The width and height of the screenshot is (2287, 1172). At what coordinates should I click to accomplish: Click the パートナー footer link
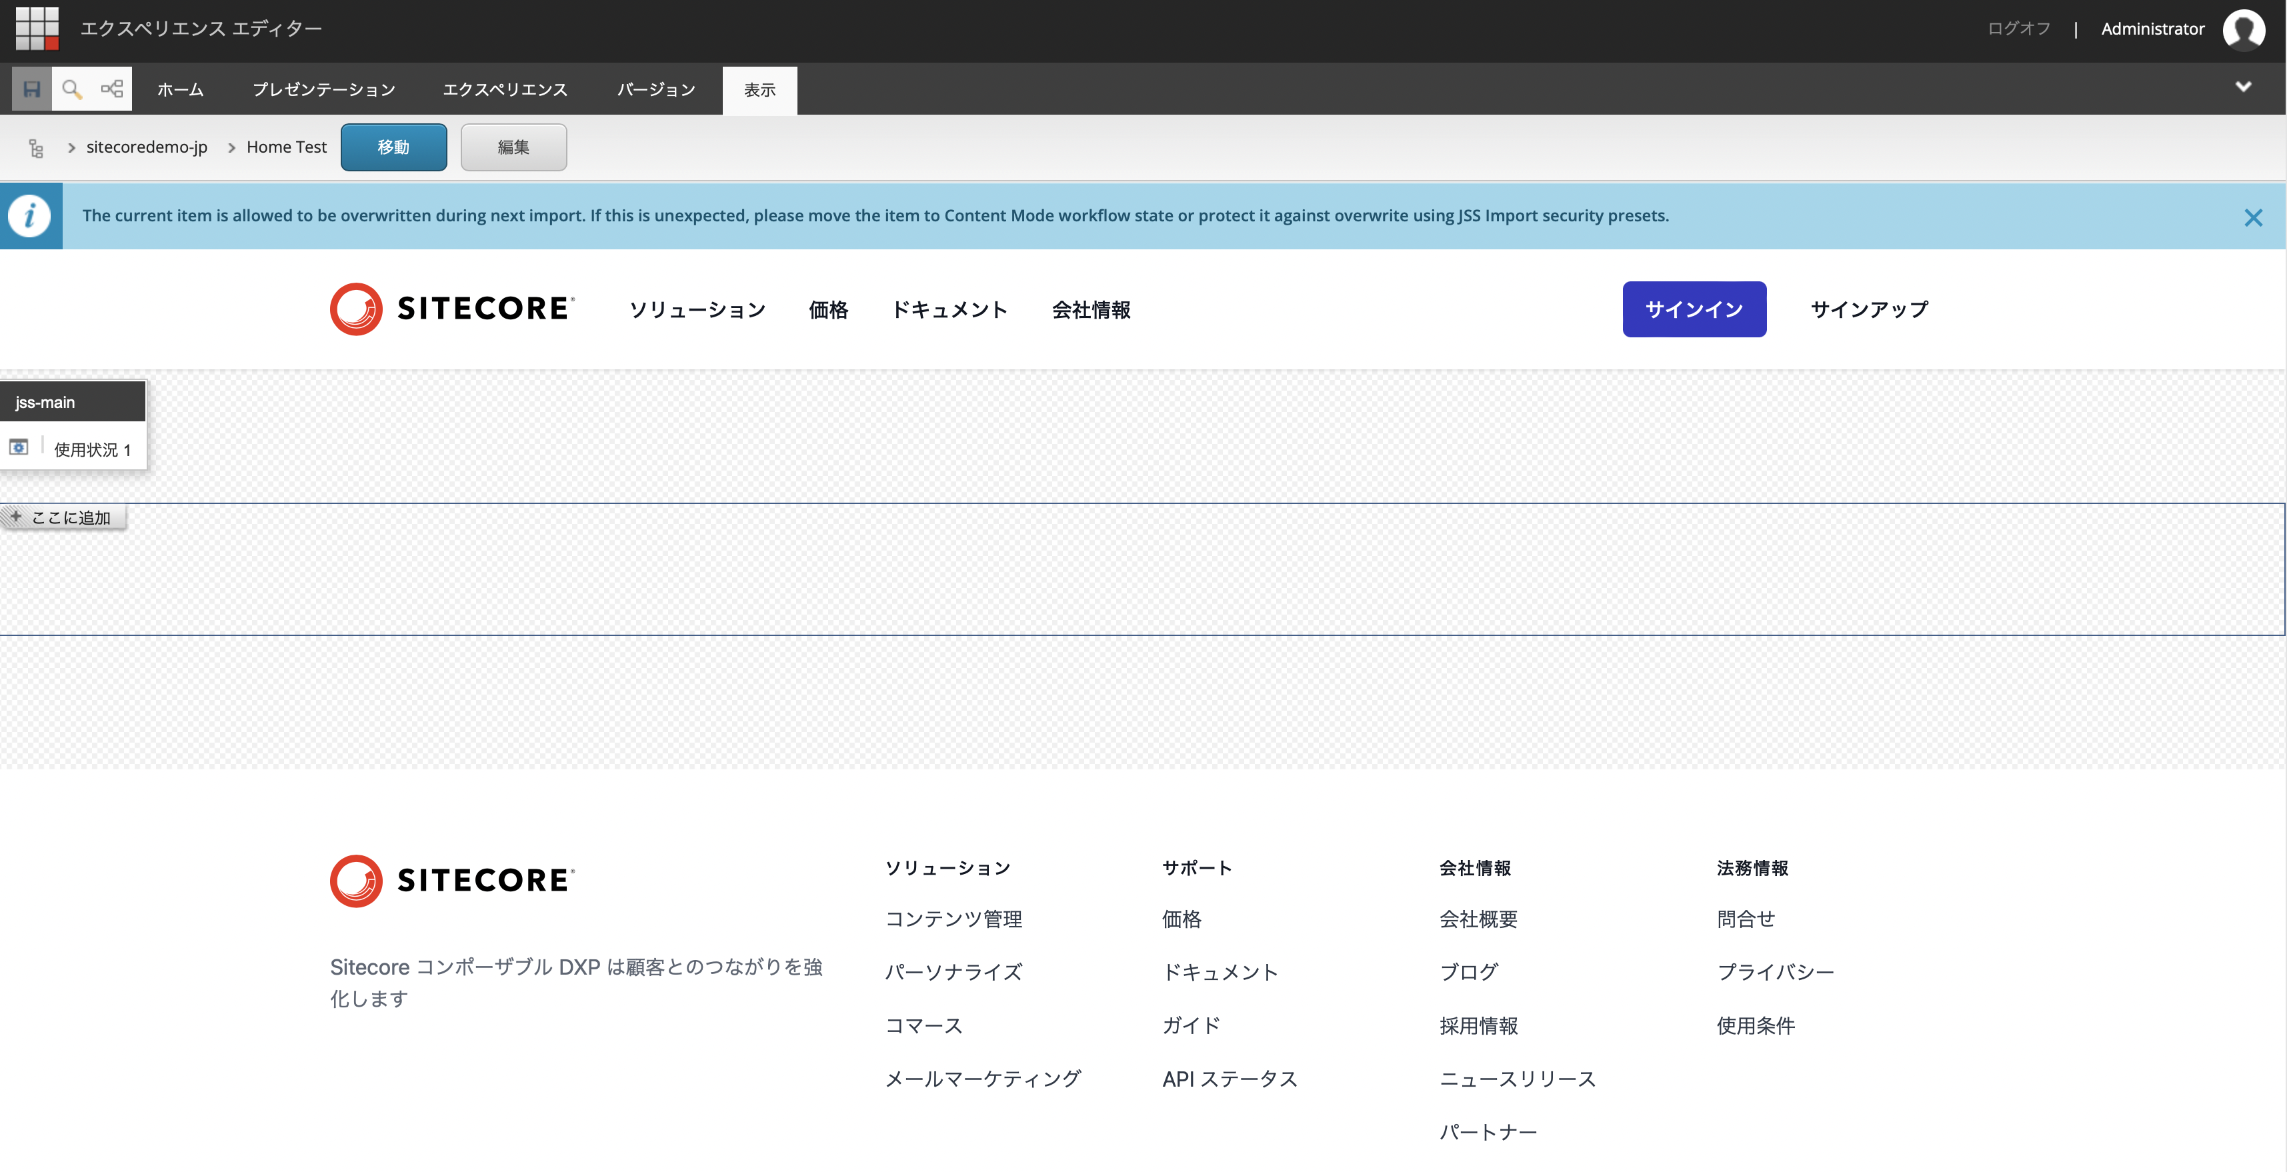[1488, 1132]
